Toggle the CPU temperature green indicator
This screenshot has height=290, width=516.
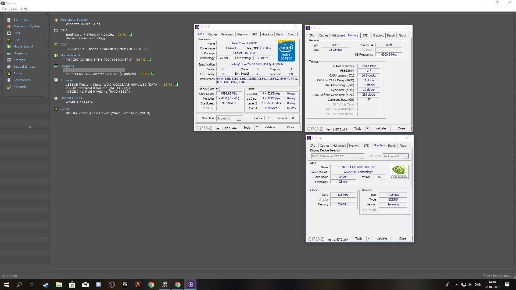pos(130,34)
